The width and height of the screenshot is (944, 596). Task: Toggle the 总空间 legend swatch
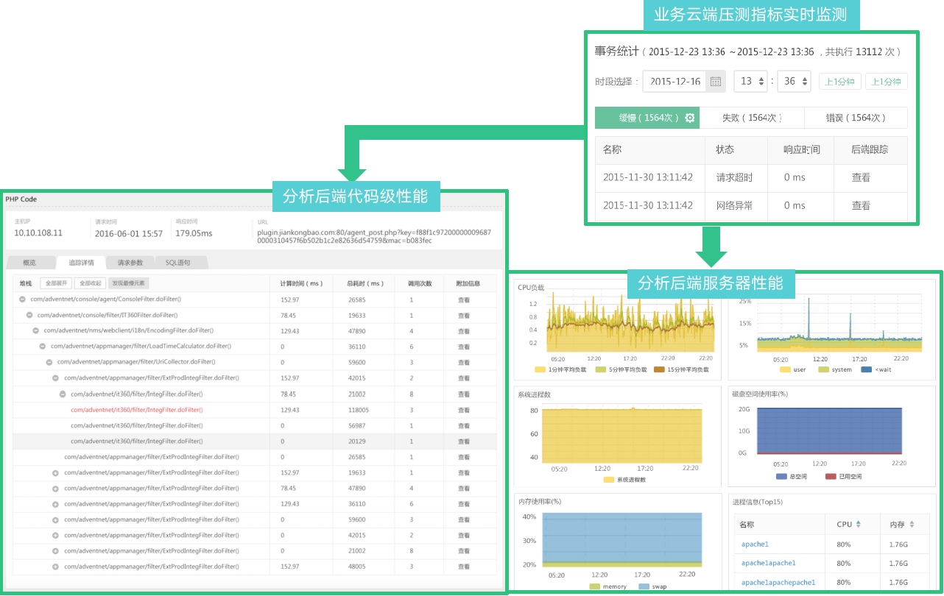point(782,477)
